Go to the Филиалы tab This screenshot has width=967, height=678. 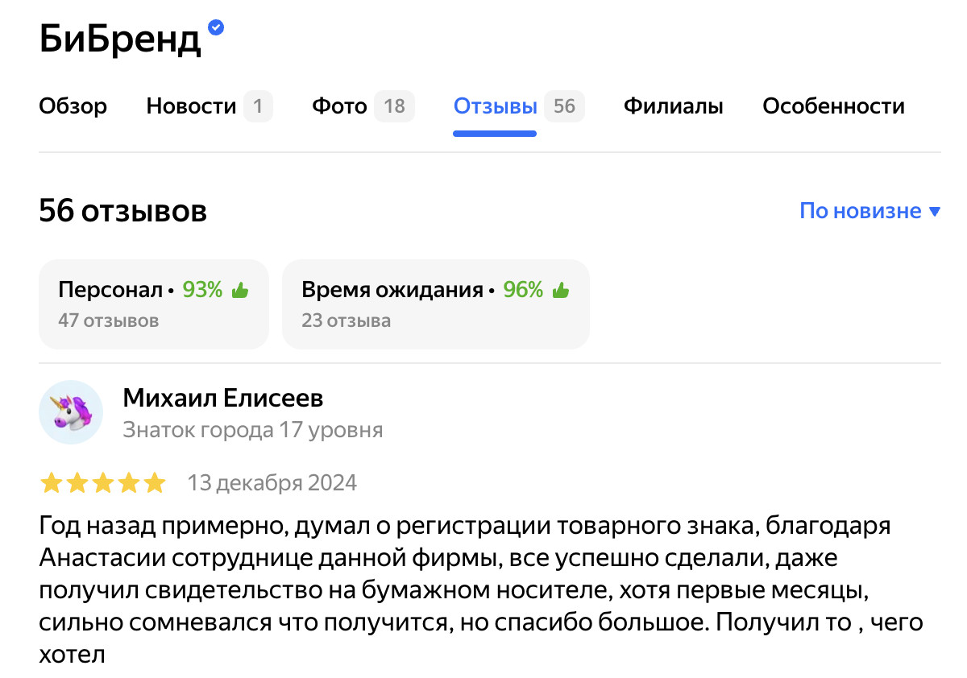pos(674,106)
